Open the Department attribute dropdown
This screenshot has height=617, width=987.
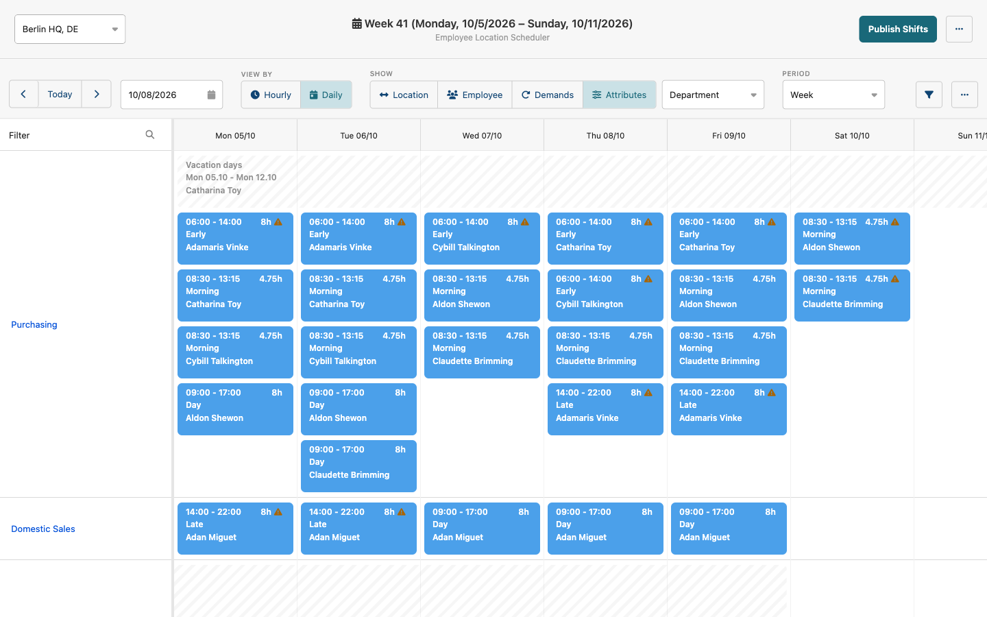[713, 95]
